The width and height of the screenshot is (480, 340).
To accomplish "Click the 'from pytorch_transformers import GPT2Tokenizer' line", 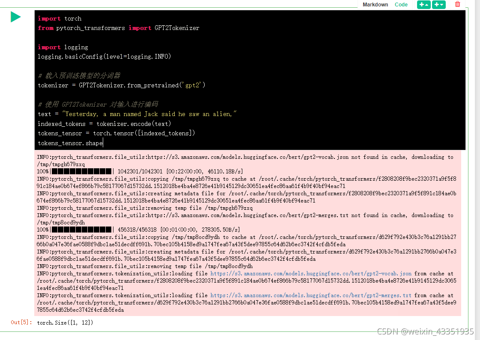I will click(x=119, y=28).
